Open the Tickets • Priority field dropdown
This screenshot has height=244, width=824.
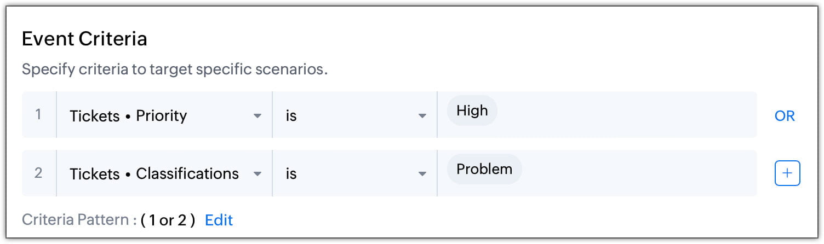click(x=164, y=115)
